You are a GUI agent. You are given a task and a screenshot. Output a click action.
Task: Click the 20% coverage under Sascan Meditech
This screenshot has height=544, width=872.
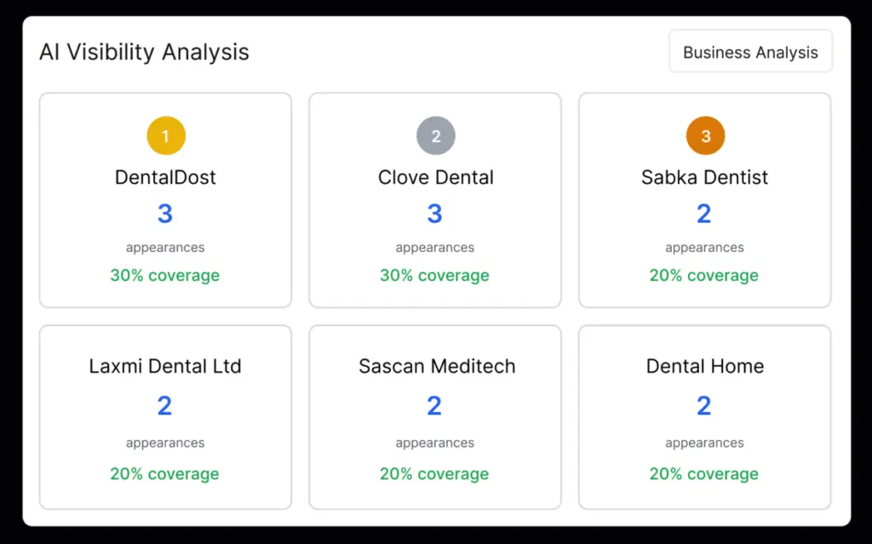click(x=435, y=473)
